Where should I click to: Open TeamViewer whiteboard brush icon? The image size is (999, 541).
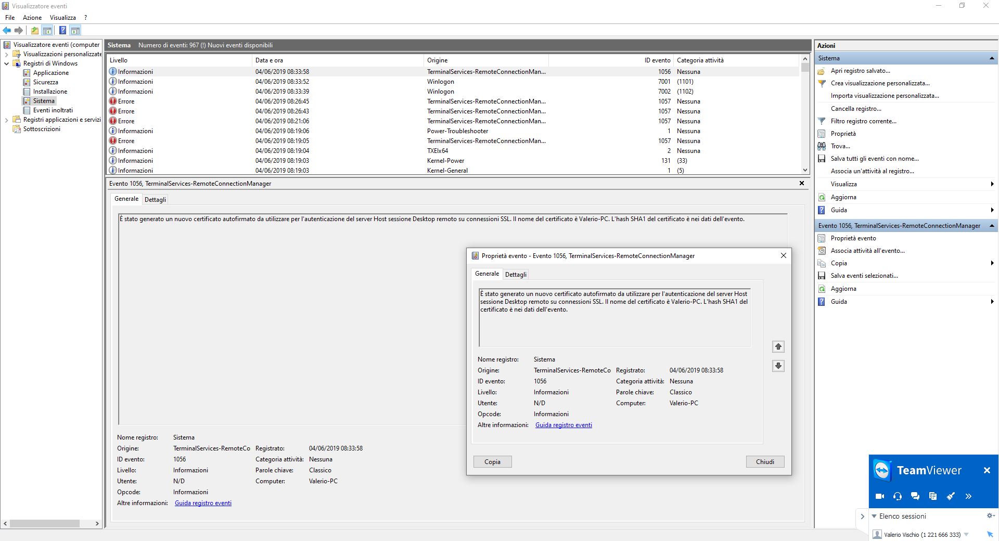click(951, 496)
